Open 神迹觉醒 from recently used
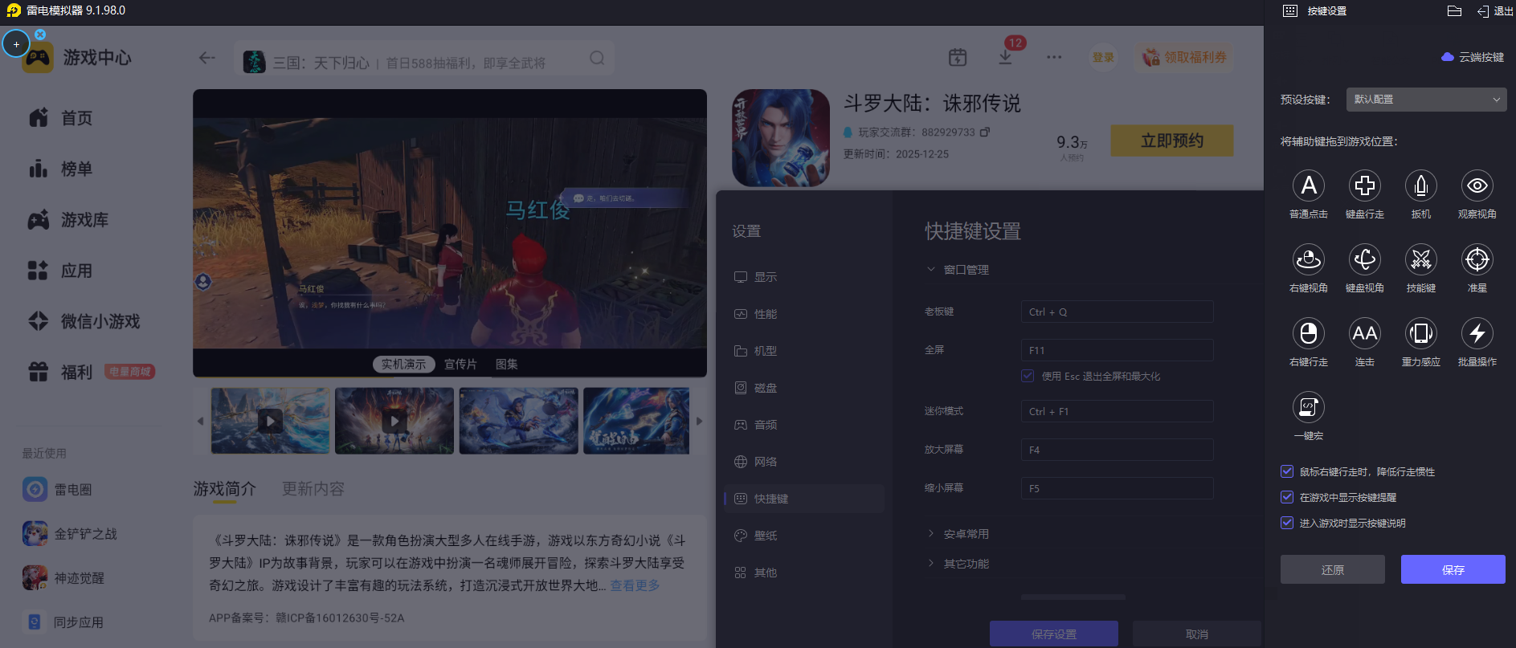The width and height of the screenshot is (1516, 648). coord(63,577)
